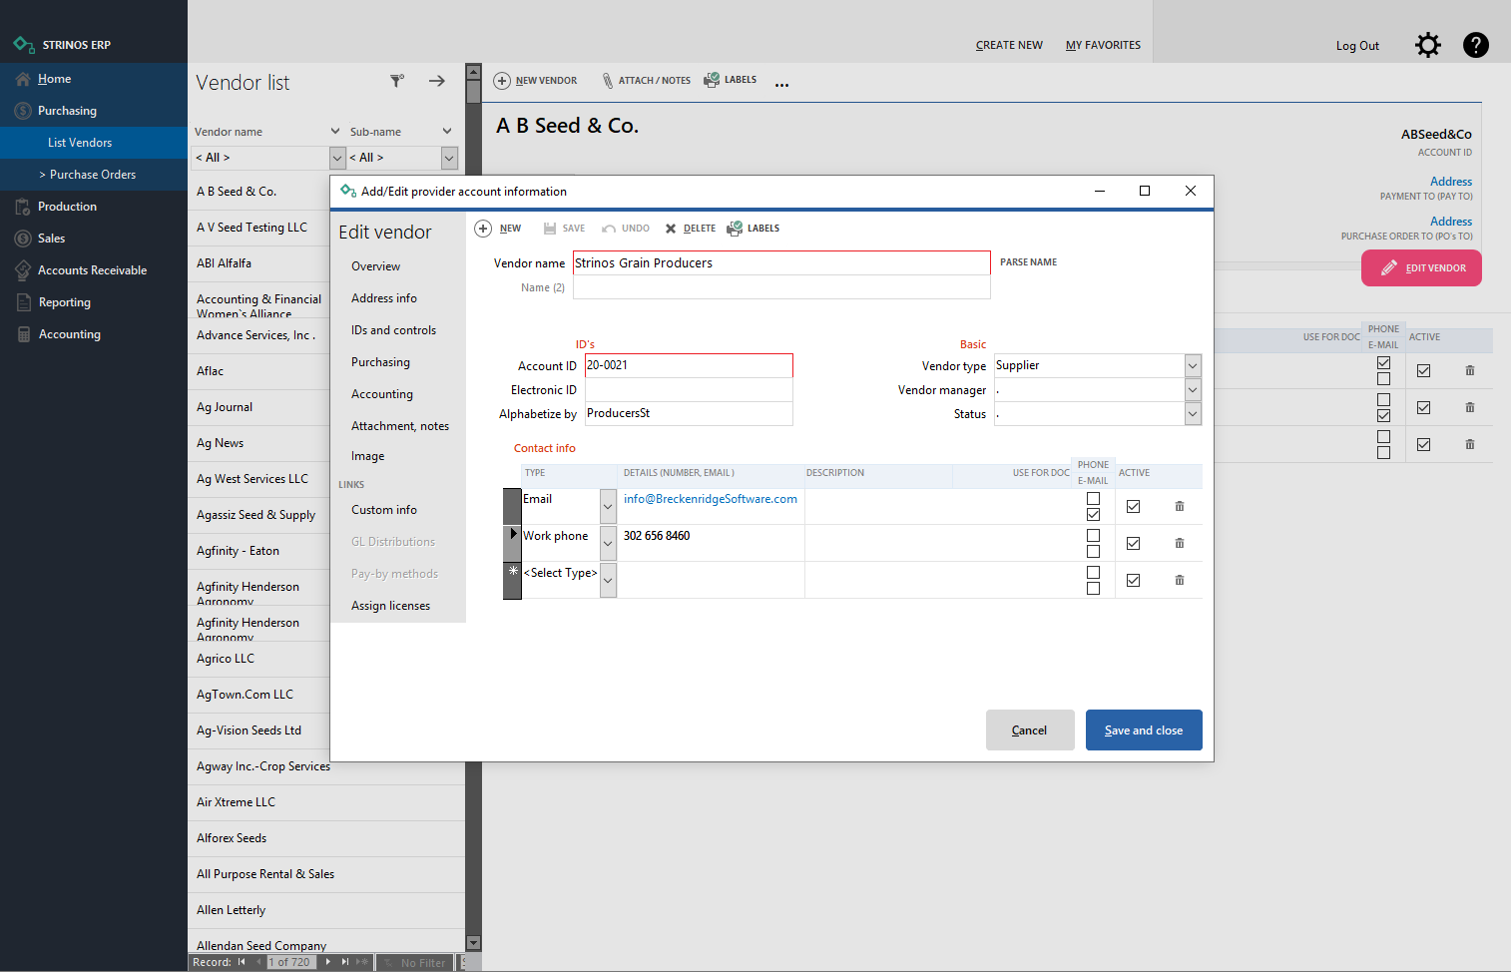Open the help question mark icon
The image size is (1511, 972).
point(1476,45)
